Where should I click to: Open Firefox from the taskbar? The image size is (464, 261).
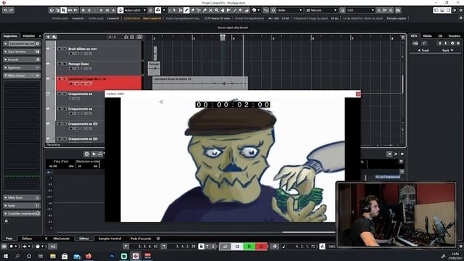point(88,256)
